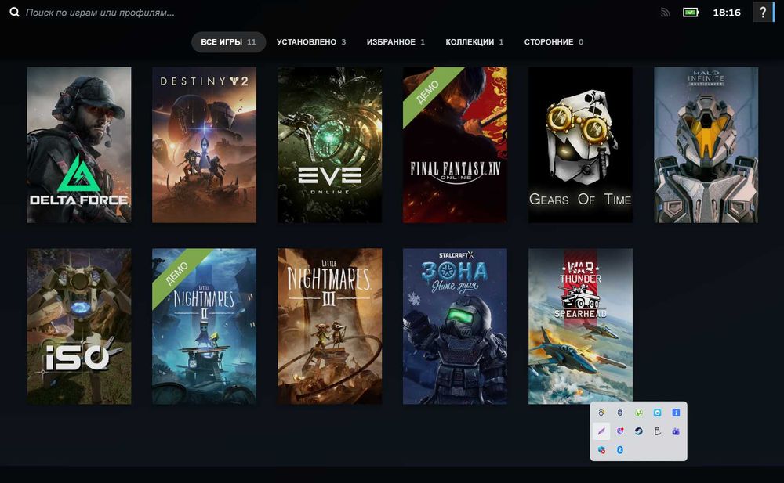784x483 pixels.
Task: Select the Little Nightmares II demo cover
Action: [x=204, y=326]
